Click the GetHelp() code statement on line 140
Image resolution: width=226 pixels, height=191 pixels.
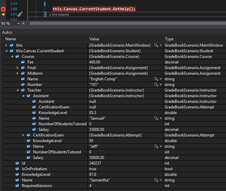click(x=94, y=9)
